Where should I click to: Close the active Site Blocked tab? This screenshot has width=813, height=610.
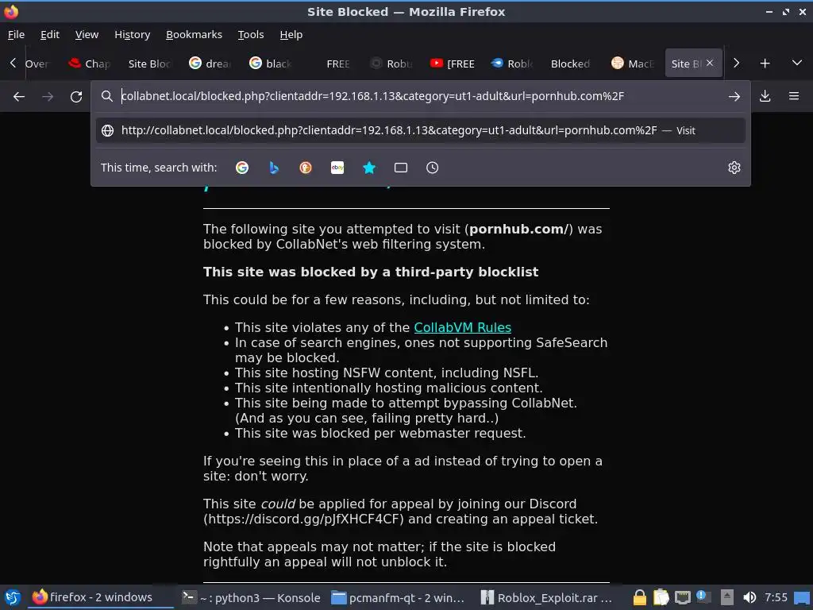tap(710, 63)
